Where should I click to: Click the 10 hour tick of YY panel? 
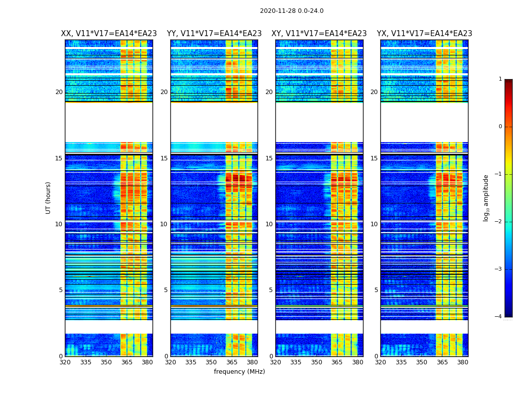164,224
